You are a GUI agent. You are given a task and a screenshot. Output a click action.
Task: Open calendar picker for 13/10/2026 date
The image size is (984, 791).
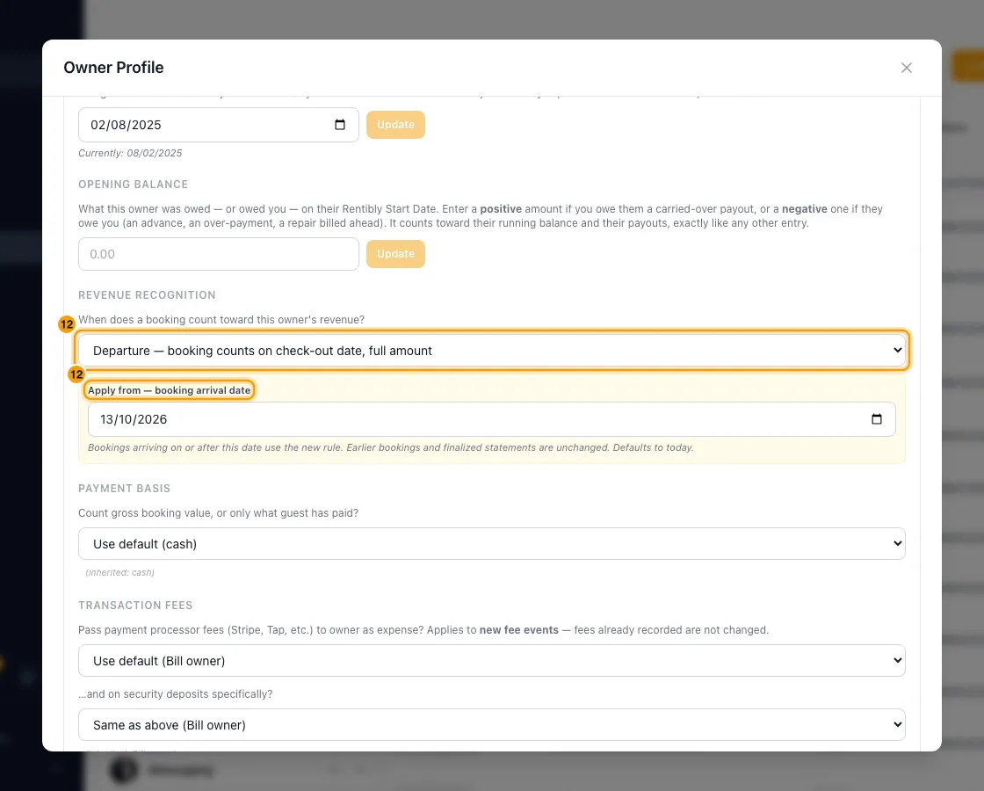point(877,419)
